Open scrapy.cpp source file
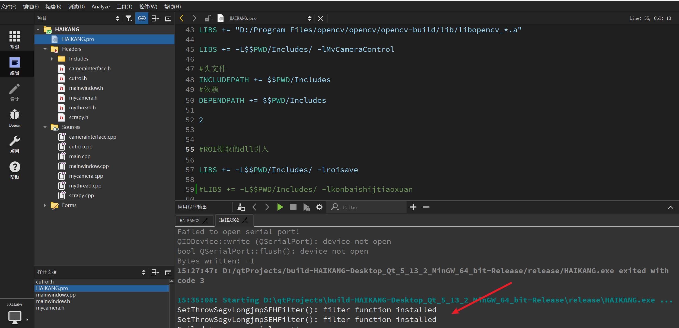Screen dimensions: 679x328 pos(81,195)
